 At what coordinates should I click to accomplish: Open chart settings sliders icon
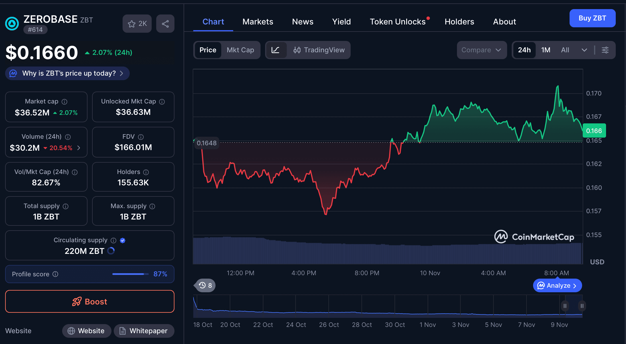[605, 50]
